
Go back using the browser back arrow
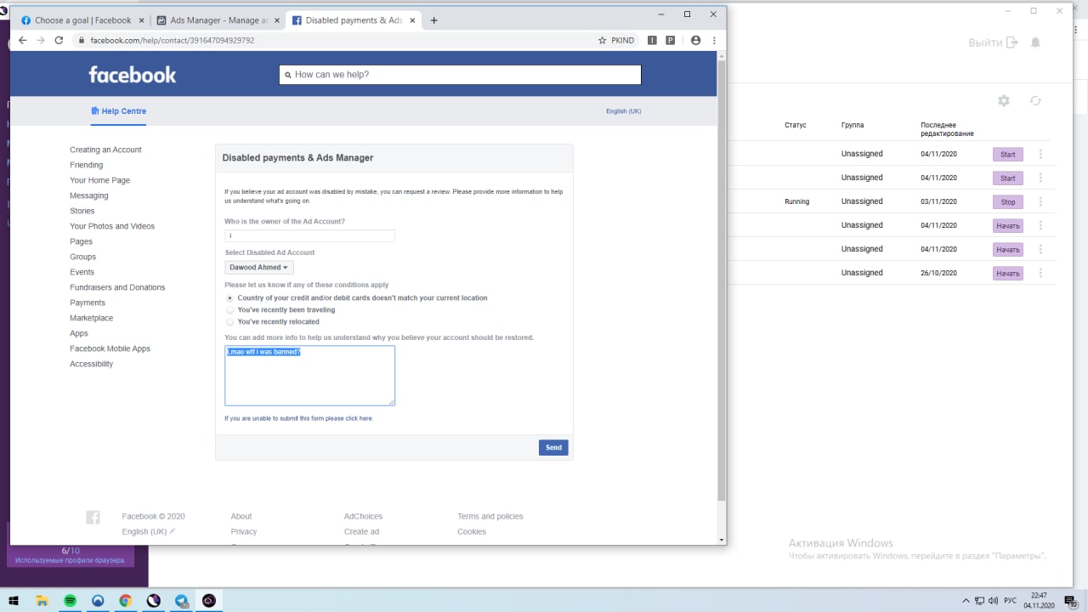[23, 40]
